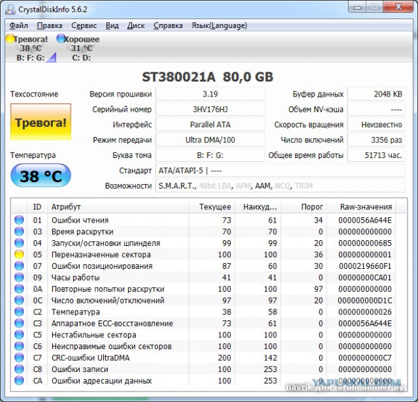
Task: Open the Правка menu
Action: [x=50, y=25]
